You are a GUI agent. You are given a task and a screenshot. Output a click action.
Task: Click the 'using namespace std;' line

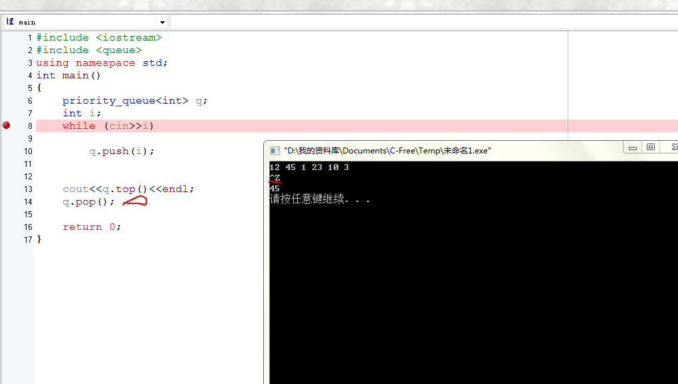(102, 62)
